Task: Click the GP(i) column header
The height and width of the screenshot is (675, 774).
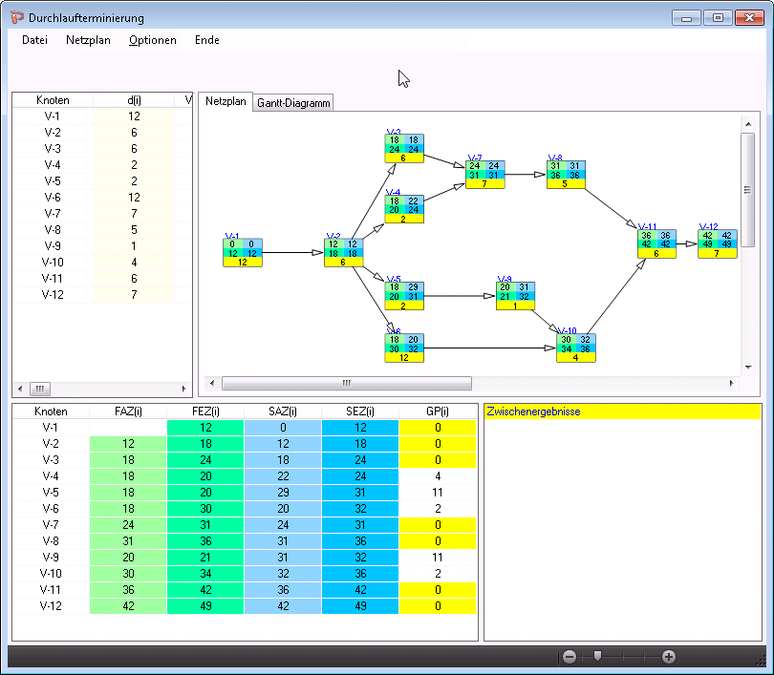Action: click(437, 411)
